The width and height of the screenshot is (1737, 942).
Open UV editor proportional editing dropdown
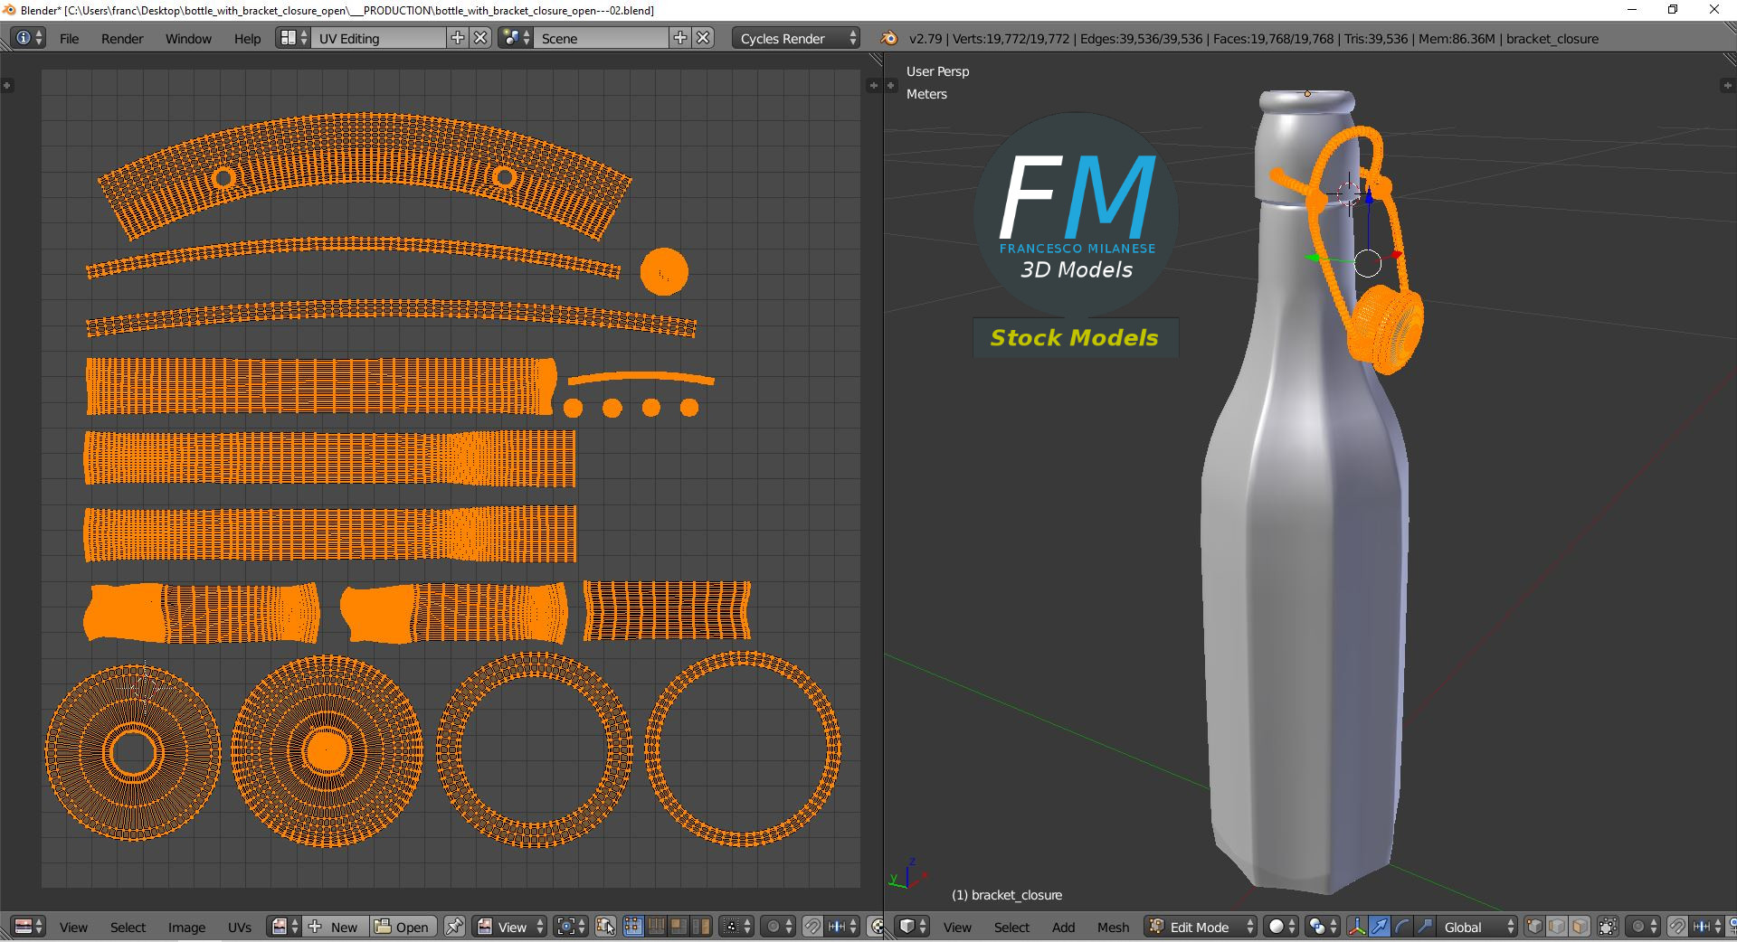tap(779, 927)
